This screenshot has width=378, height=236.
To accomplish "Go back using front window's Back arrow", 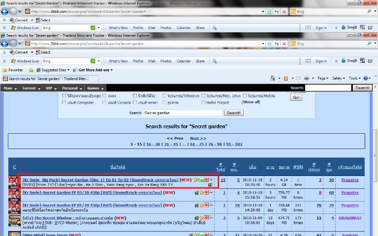I will pos(4,44).
